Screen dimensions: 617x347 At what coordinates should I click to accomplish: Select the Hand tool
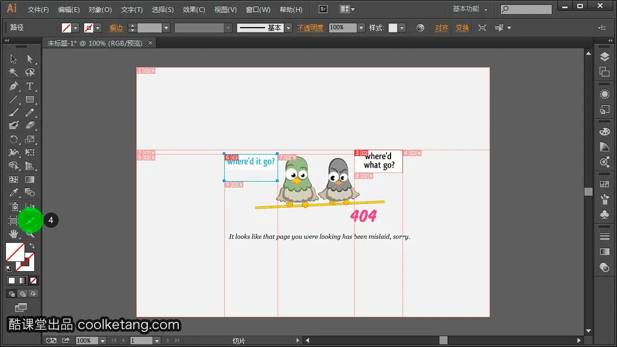point(14,234)
